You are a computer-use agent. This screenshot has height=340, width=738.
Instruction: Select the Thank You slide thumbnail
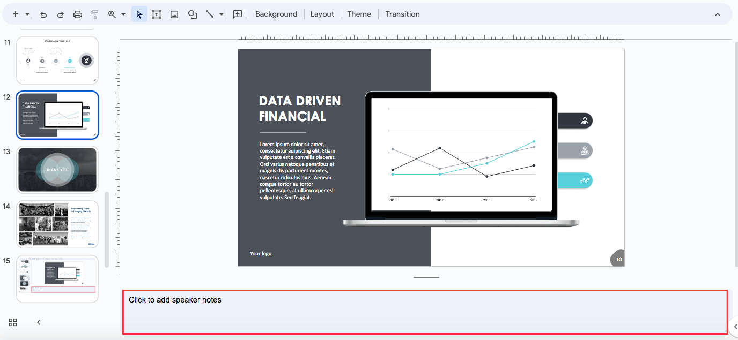57,169
